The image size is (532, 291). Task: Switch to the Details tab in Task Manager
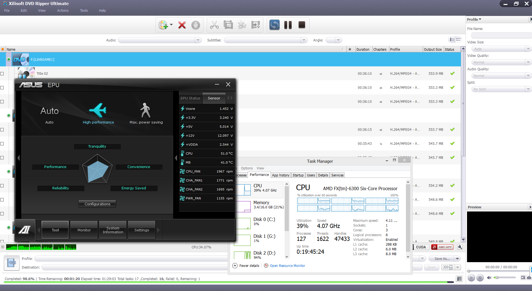pyautogui.click(x=323, y=175)
